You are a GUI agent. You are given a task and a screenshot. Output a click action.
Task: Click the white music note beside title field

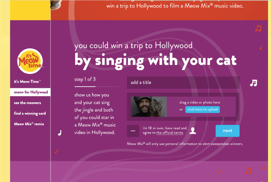254,83
